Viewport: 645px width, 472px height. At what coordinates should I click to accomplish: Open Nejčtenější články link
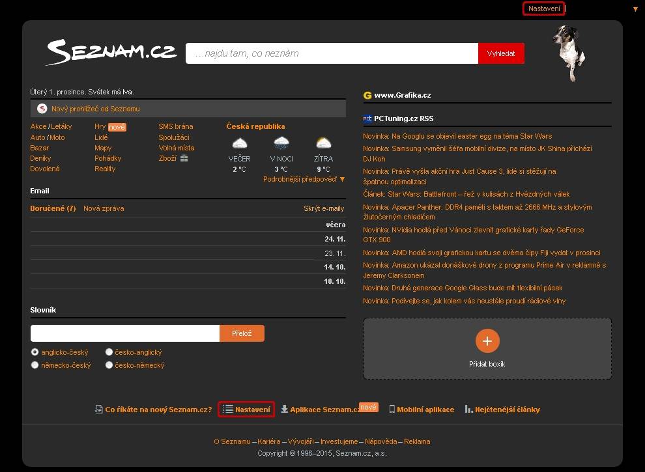[507, 410]
